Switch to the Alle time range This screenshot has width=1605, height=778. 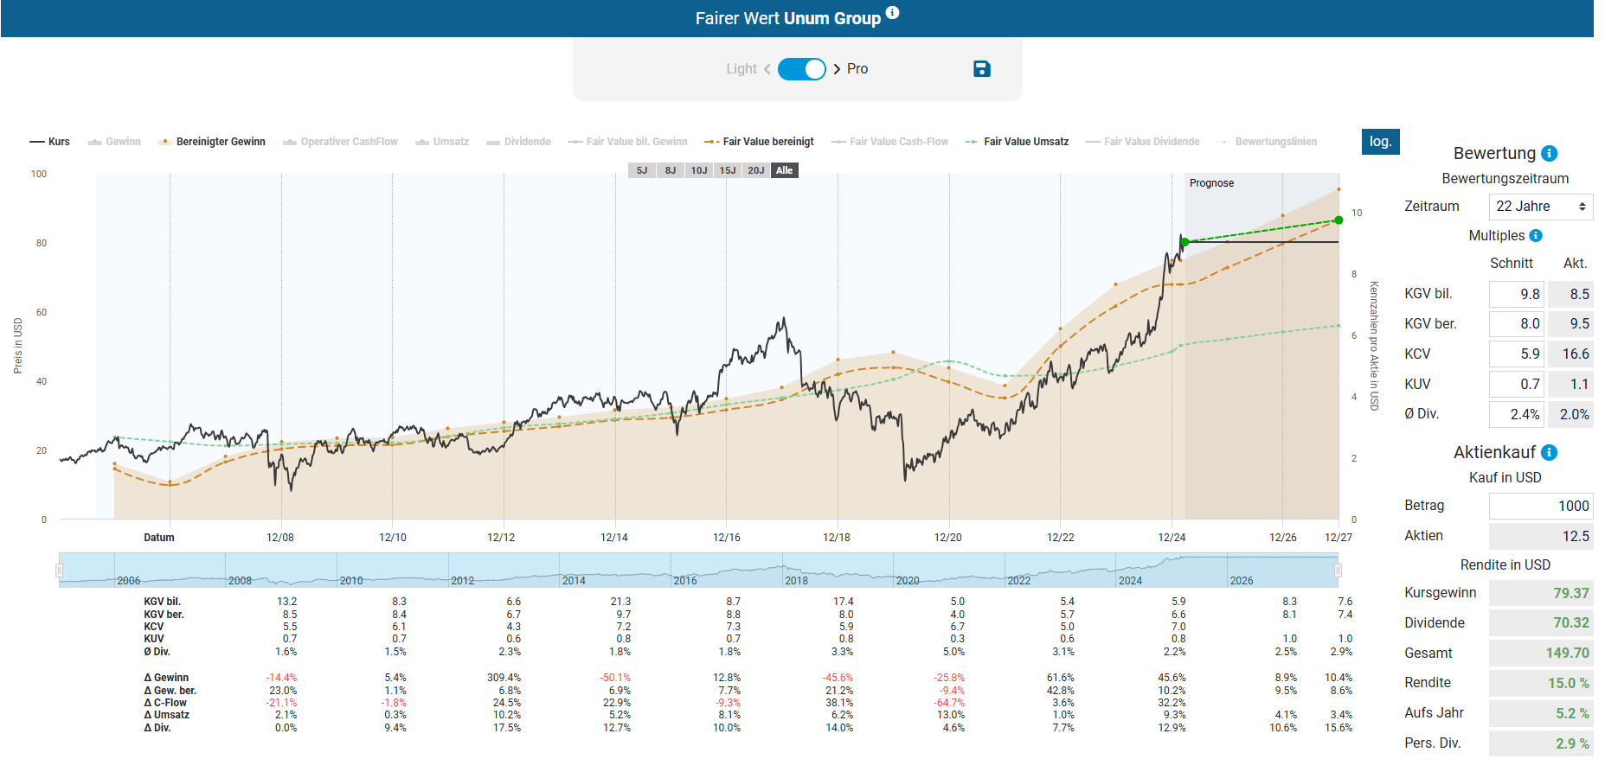coord(784,170)
